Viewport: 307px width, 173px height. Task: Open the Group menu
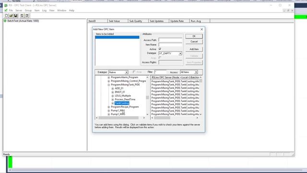pyautogui.click(x=28, y=11)
